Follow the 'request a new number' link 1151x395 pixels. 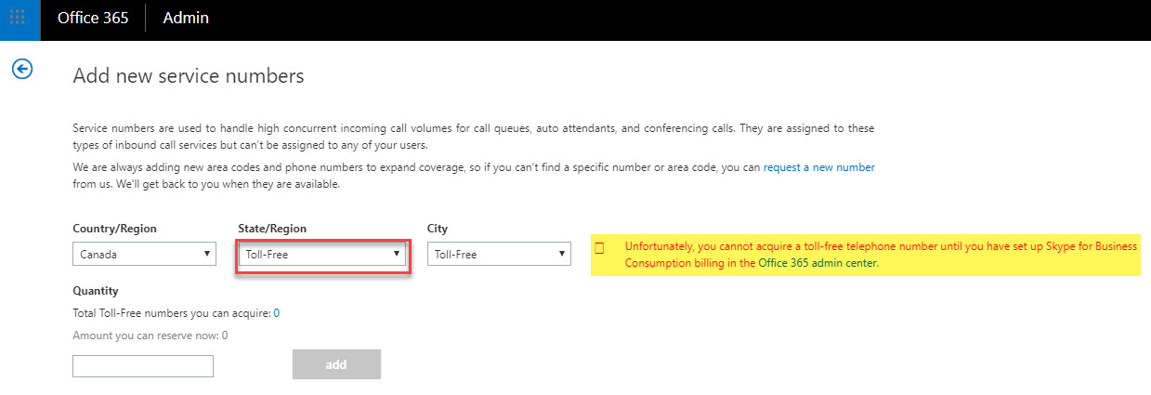click(x=819, y=167)
